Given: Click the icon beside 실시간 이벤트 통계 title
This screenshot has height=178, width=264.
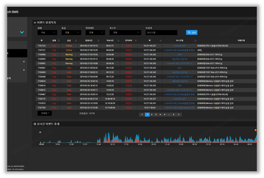Looking at the screenshot, I should click(35, 124).
